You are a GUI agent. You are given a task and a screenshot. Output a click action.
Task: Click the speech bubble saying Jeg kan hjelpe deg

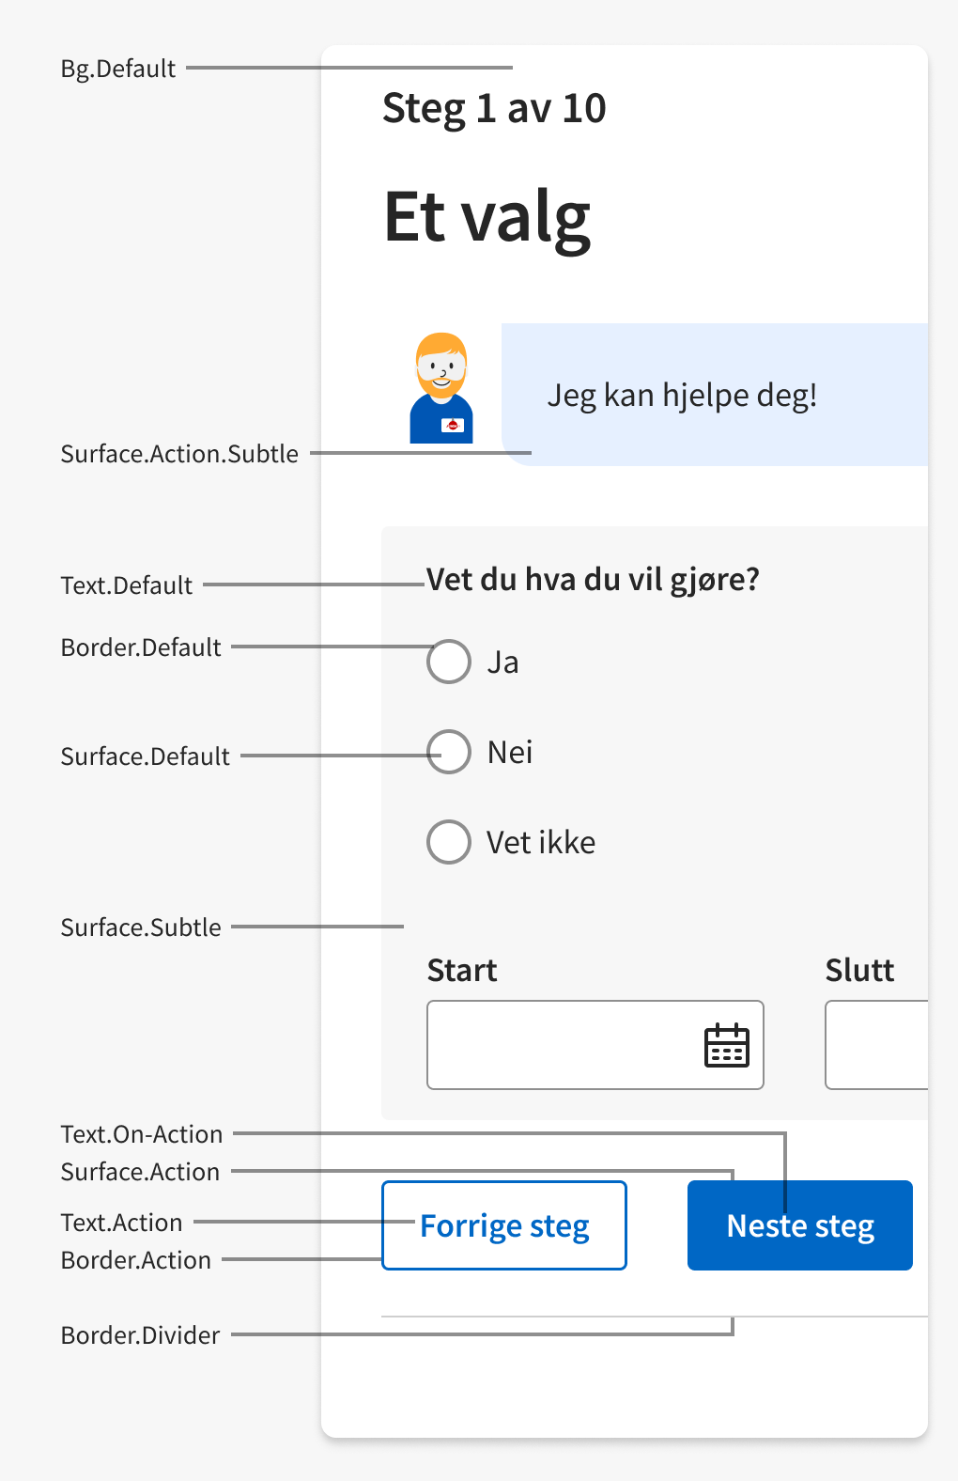pos(683,395)
